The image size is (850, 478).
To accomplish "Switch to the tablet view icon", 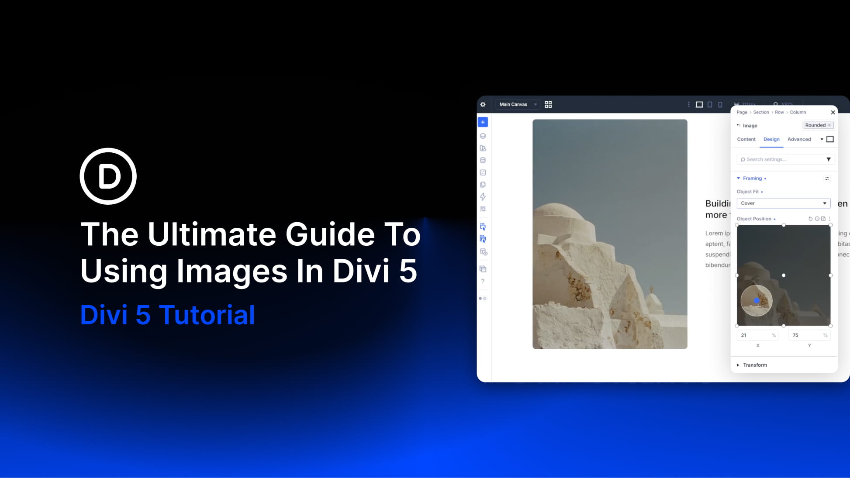I will point(710,104).
